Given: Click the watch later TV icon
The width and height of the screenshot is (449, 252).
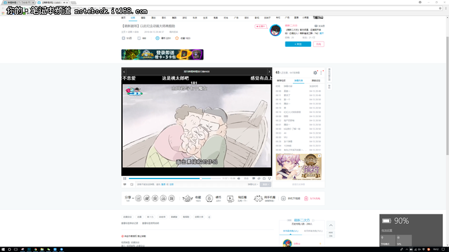Looking at the screenshot, I should click(x=231, y=199).
